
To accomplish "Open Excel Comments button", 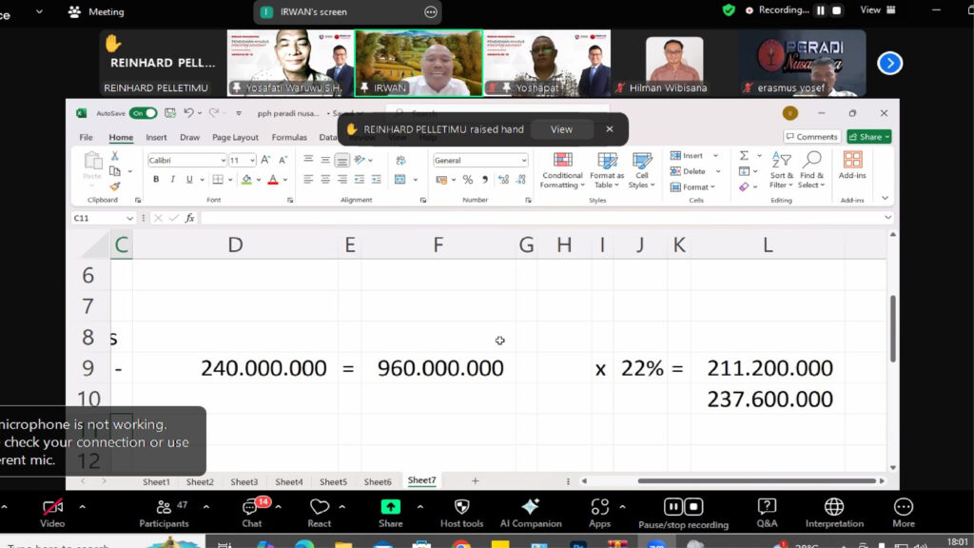I will [811, 137].
